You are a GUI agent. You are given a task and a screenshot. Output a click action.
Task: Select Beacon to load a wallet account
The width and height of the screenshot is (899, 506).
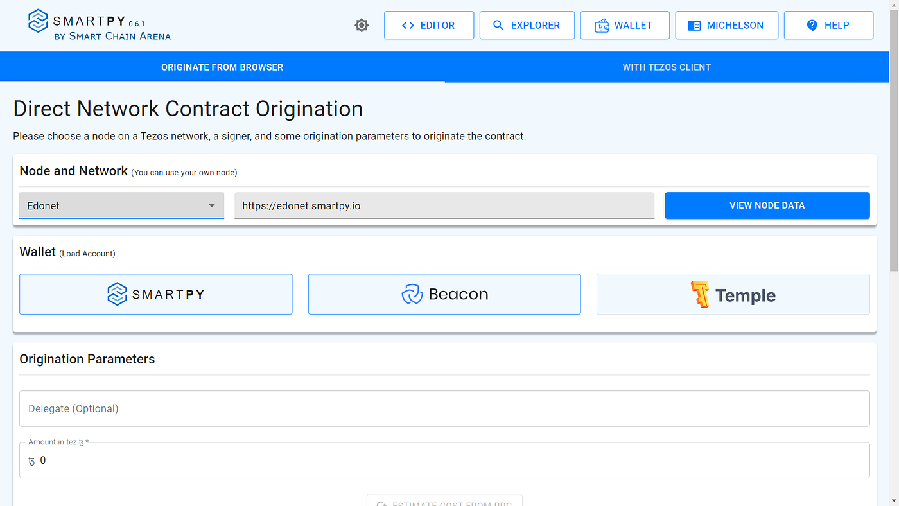444,294
